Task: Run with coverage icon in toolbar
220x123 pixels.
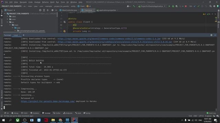Action: [x=177, y=6]
